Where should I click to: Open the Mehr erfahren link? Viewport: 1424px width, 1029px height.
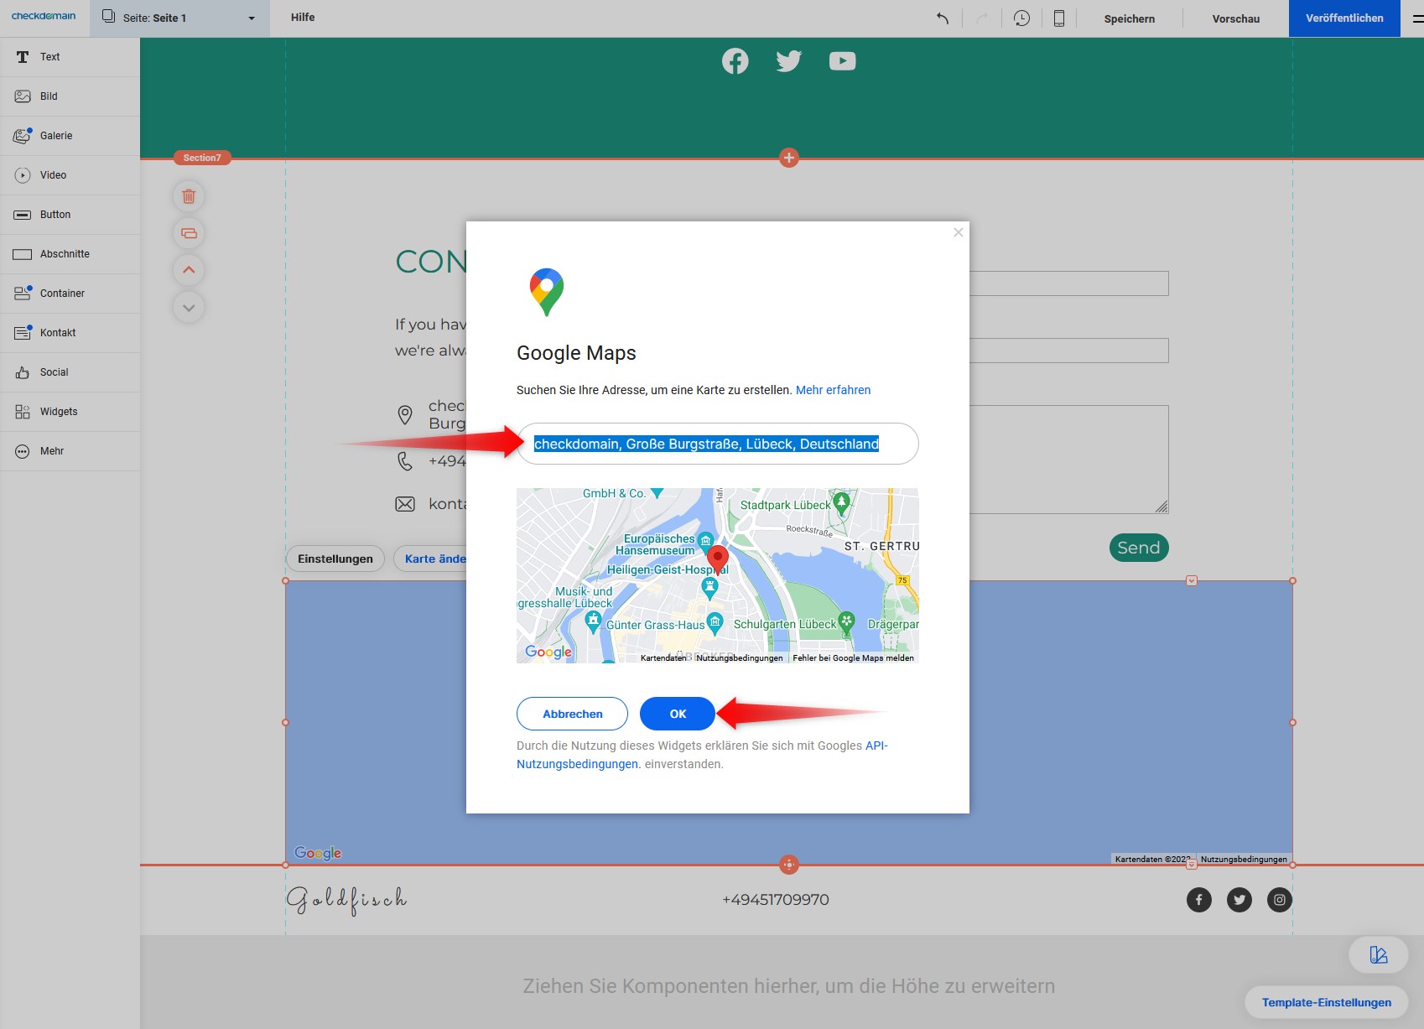coord(833,390)
